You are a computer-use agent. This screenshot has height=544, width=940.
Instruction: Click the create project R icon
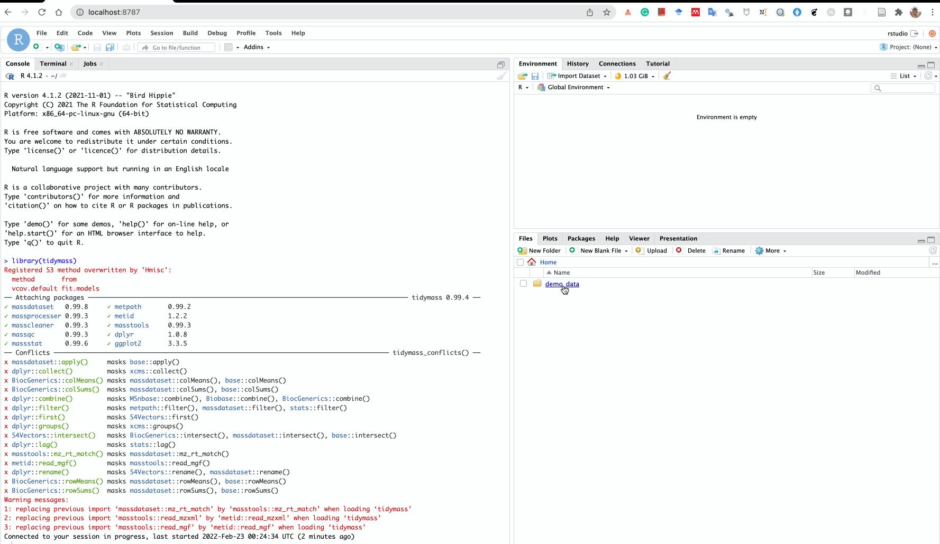pyautogui.click(x=59, y=47)
